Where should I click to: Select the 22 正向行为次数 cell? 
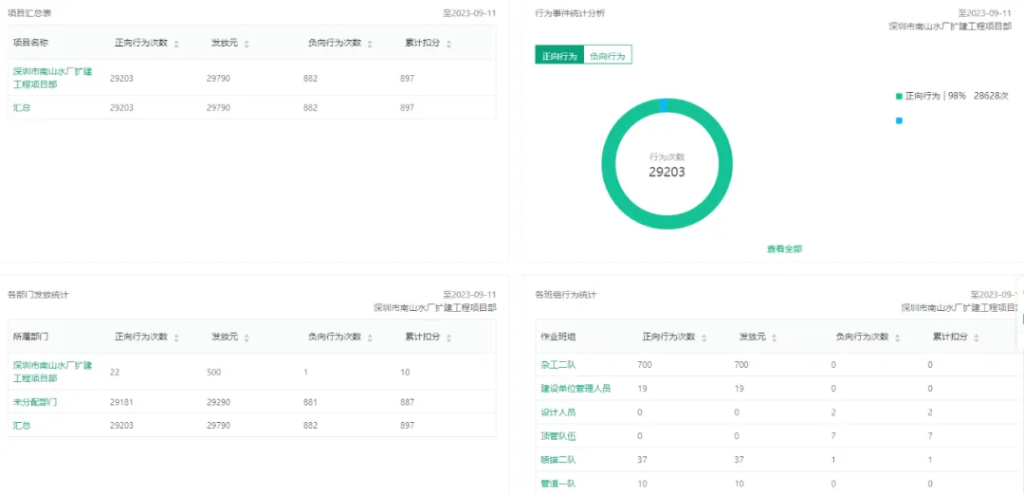click(115, 373)
